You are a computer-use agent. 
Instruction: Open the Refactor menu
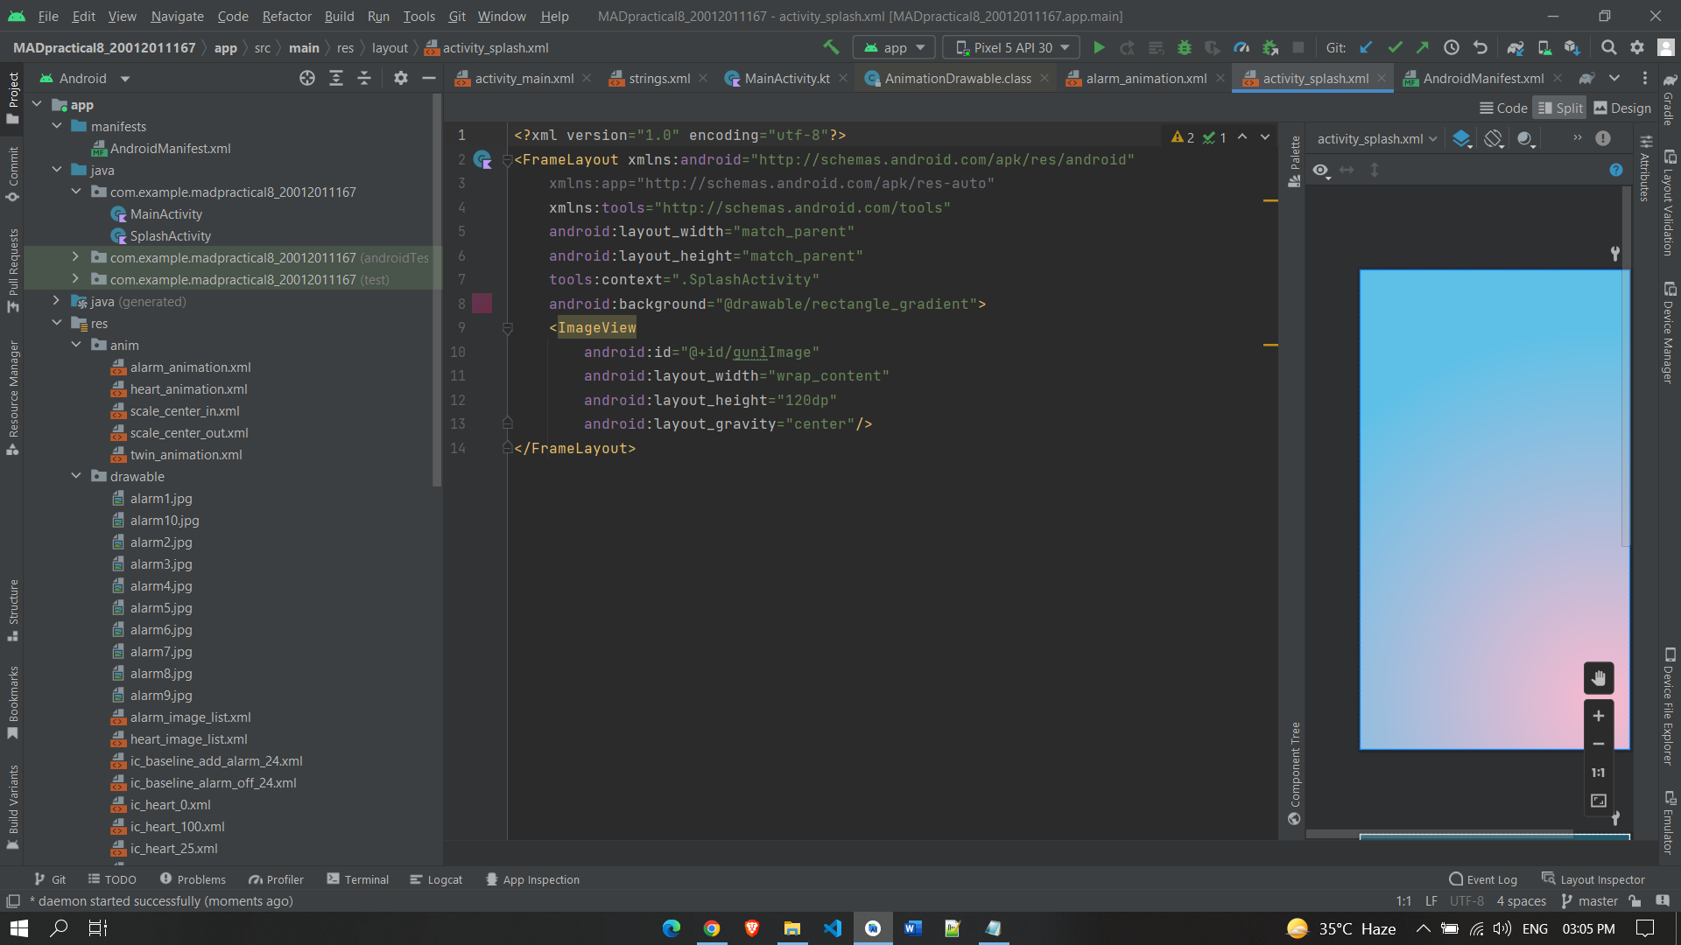[x=286, y=16]
